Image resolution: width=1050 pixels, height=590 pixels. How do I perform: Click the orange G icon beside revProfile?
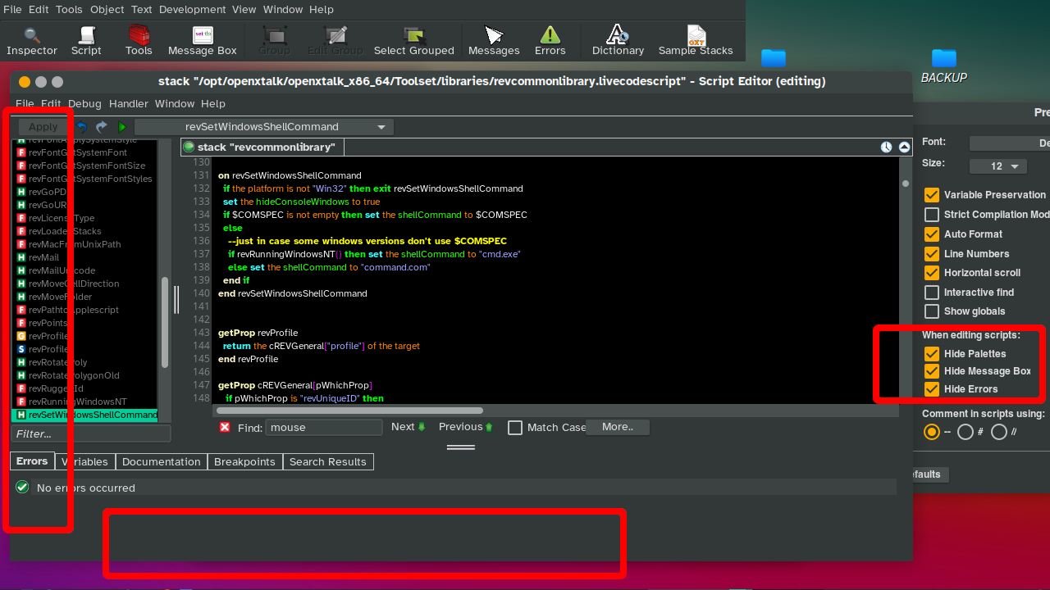point(21,336)
